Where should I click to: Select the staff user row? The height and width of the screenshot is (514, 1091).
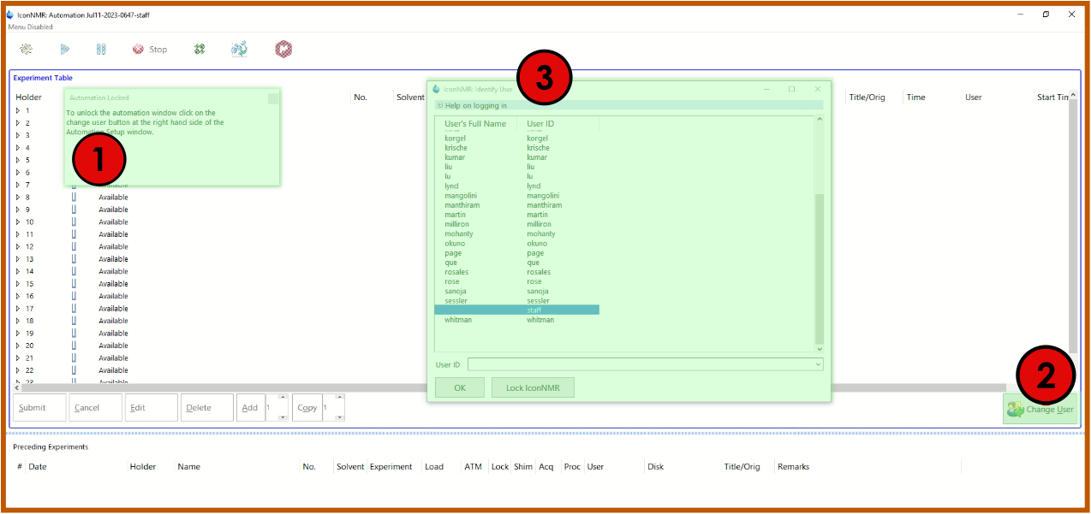coord(516,310)
